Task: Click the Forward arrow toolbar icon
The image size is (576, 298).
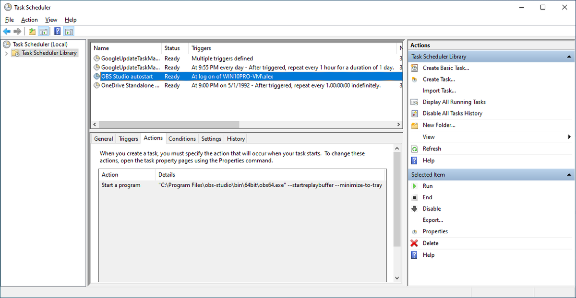Action: click(x=18, y=32)
